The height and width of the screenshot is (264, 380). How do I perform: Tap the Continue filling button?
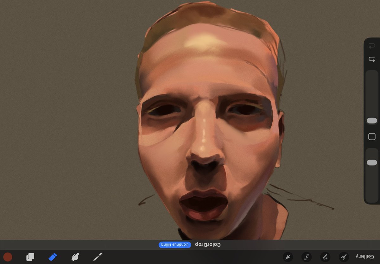(175, 245)
